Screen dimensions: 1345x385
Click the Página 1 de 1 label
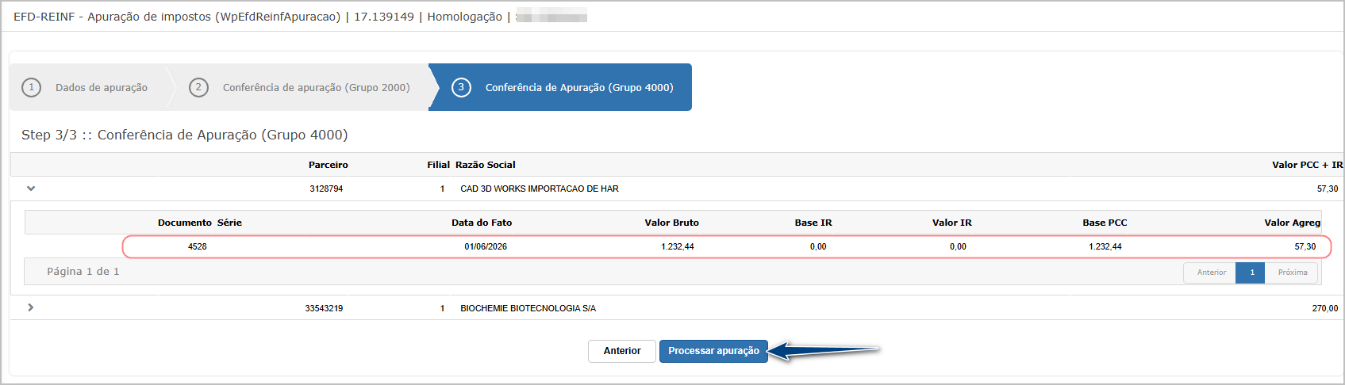tap(83, 272)
